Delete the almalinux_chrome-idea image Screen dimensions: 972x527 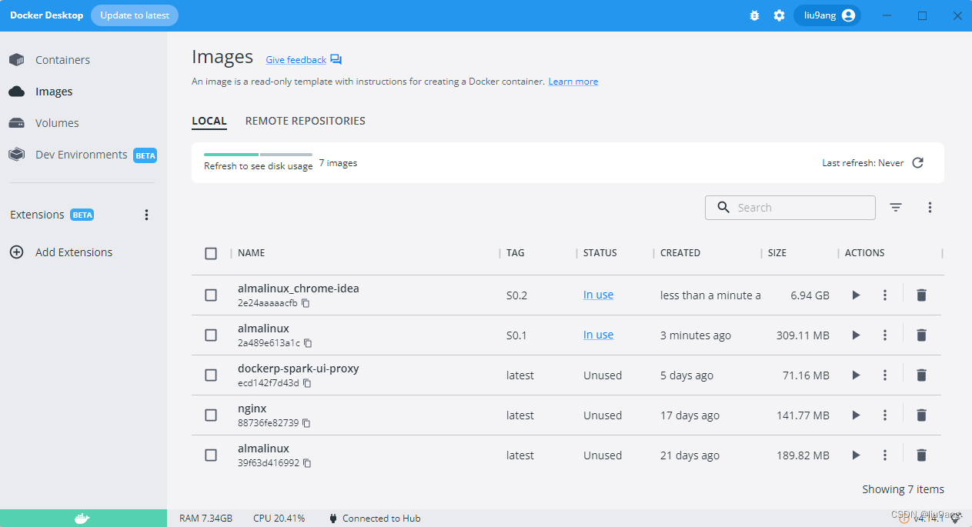tap(921, 295)
